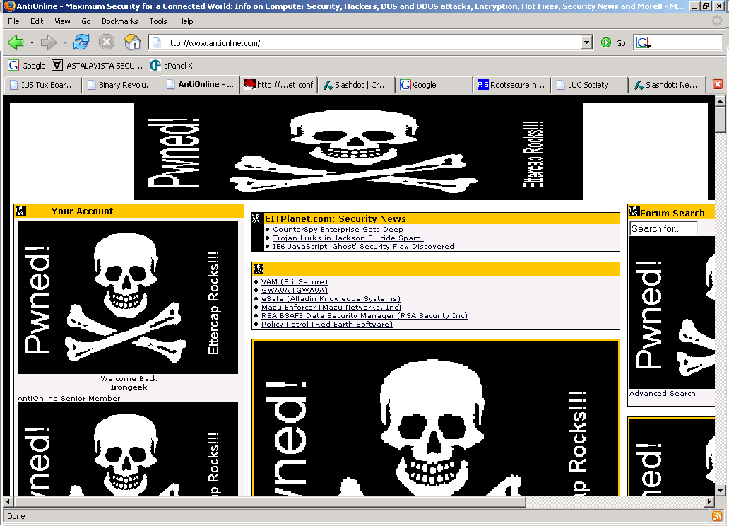The height and width of the screenshot is (526, 729).
Task: Click the throbber activity icon
Action: coord(718,21)
